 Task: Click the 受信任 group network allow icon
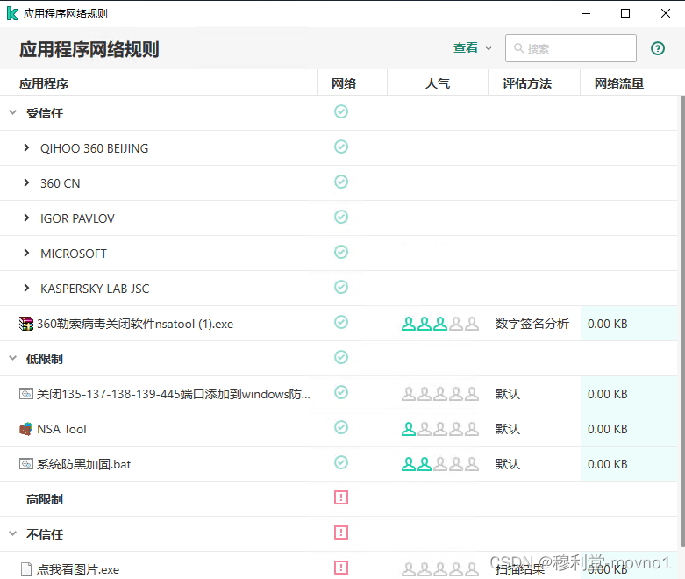pyautogui.click(x=341, y=111)
